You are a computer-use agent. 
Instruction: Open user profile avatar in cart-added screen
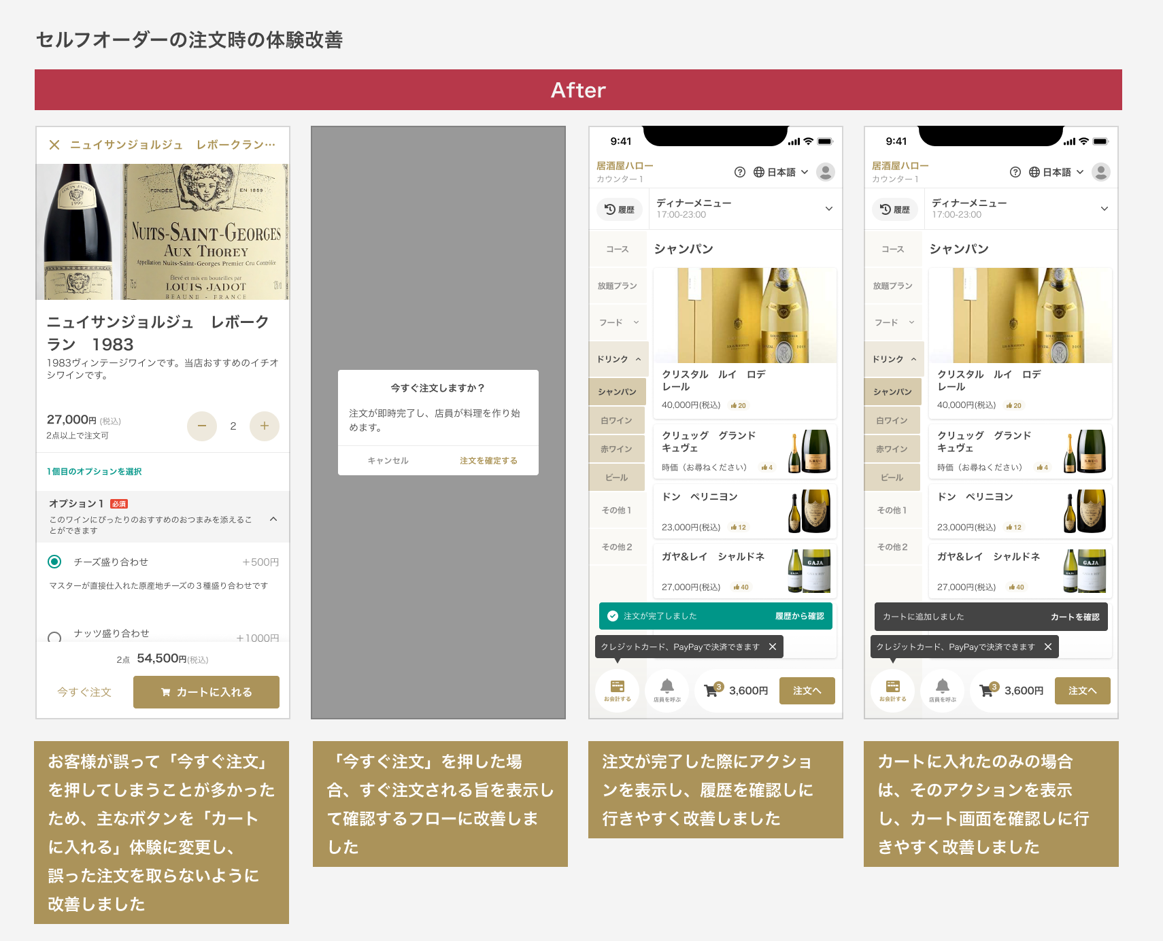click(1101, 172)
